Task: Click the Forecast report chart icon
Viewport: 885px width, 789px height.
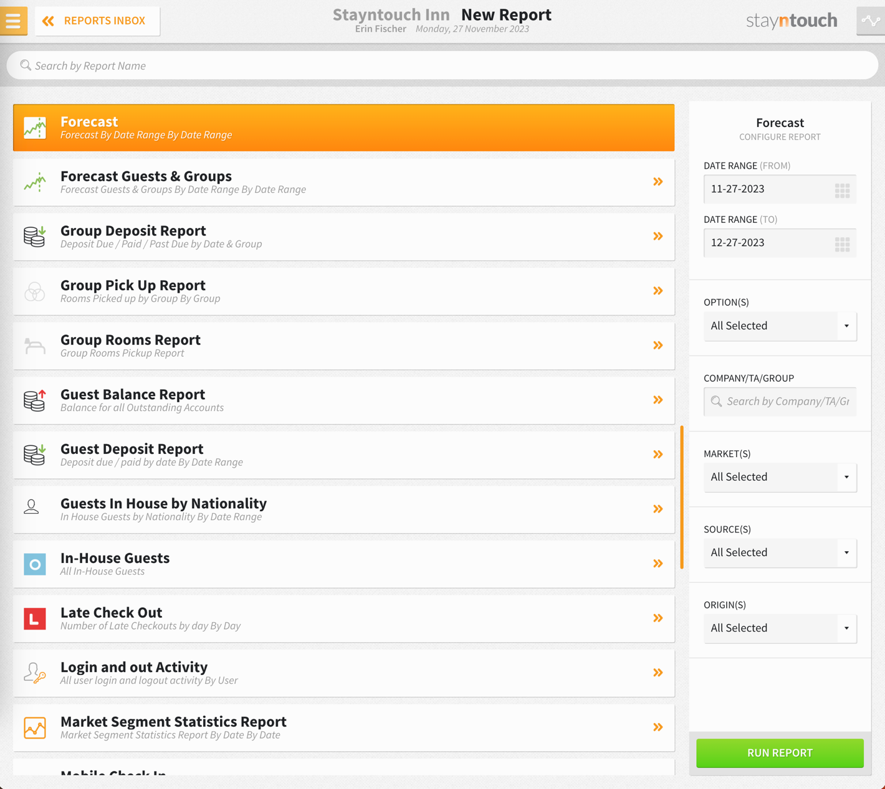Action: pos(35,128)
